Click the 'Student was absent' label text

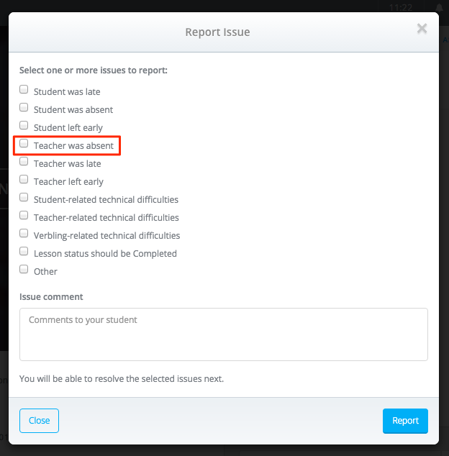click(73, 109)
